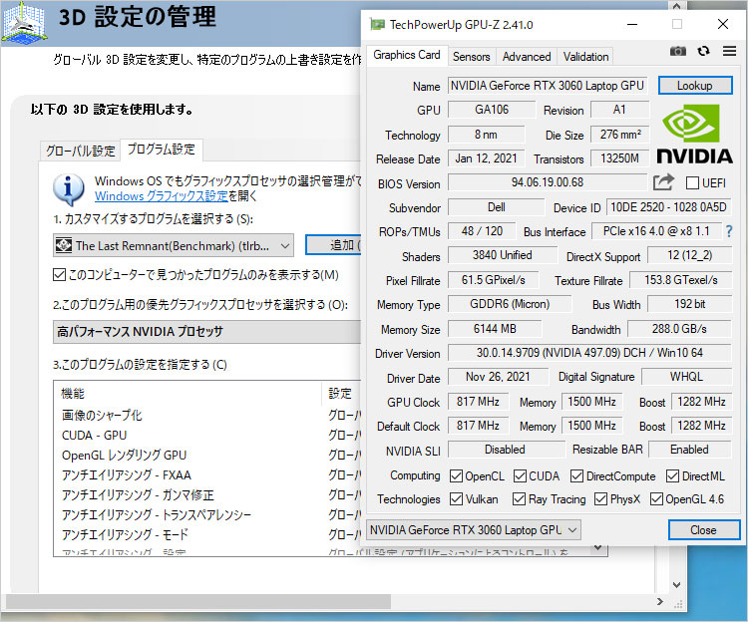
Task: Click the NVIDIA logo in GPU-Z
Action: [694, 135]
